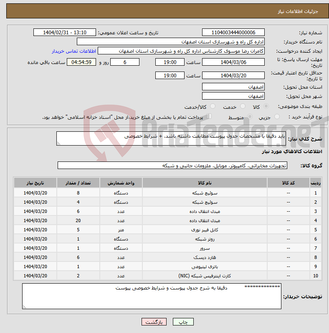Screen dimensions: 329x333
Task: Select row 3 مبدل انتقال داده item name
Action: click(x=205, y=211)
